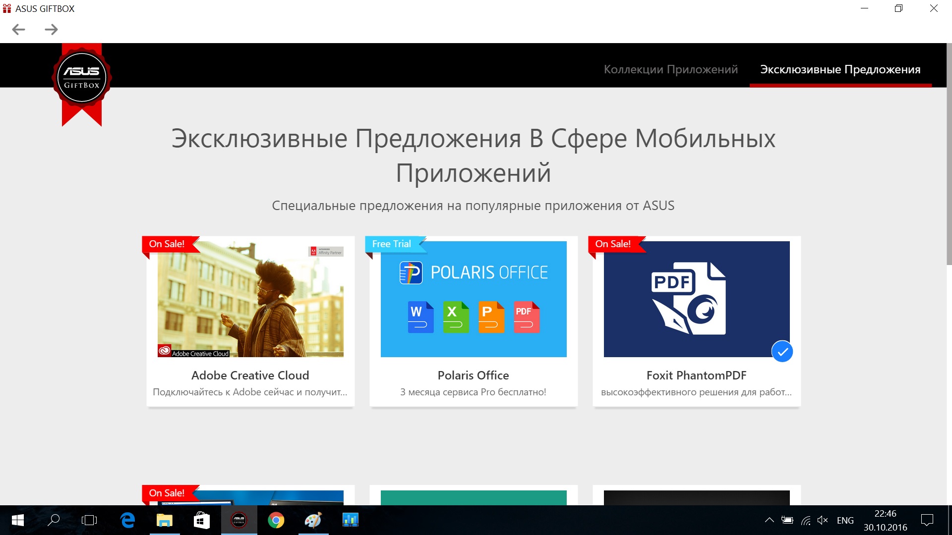
Task: Open the Foxit PhantomPDF banner image
Action: (697, 299)
